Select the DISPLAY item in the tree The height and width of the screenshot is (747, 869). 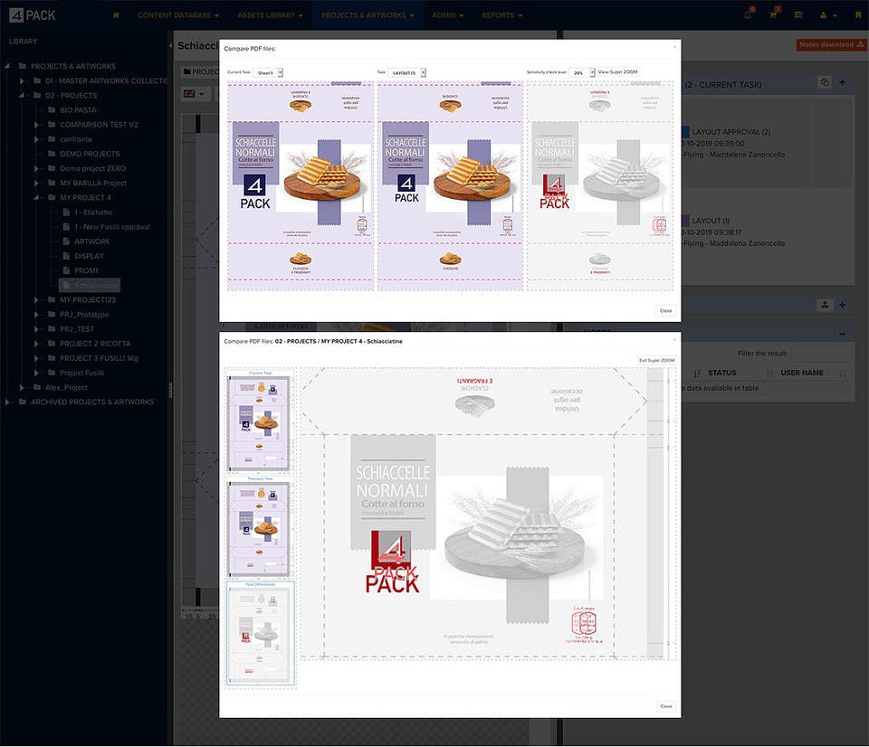(90, 256)
